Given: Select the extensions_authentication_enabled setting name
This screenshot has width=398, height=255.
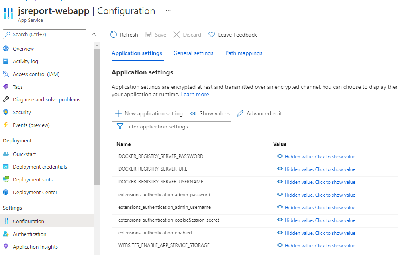Looking at the screenshot, I should click(x=155, y=232).
